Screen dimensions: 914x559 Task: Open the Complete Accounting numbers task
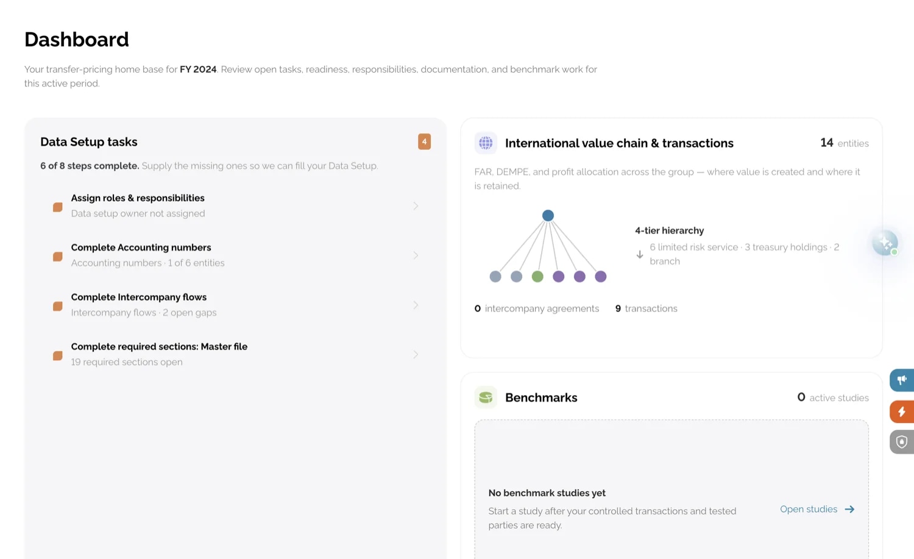pyautogui.click(x=235, y=255)
